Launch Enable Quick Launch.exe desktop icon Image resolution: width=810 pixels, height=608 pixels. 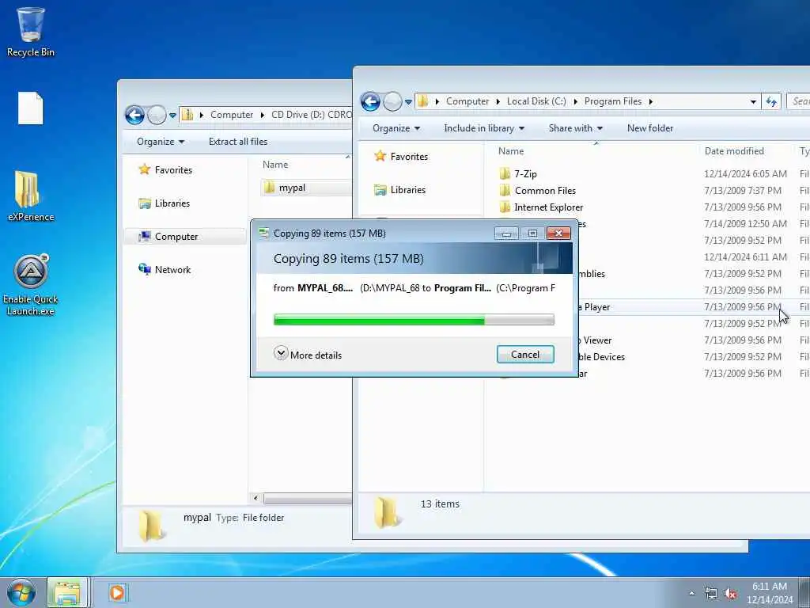point(31,285)
